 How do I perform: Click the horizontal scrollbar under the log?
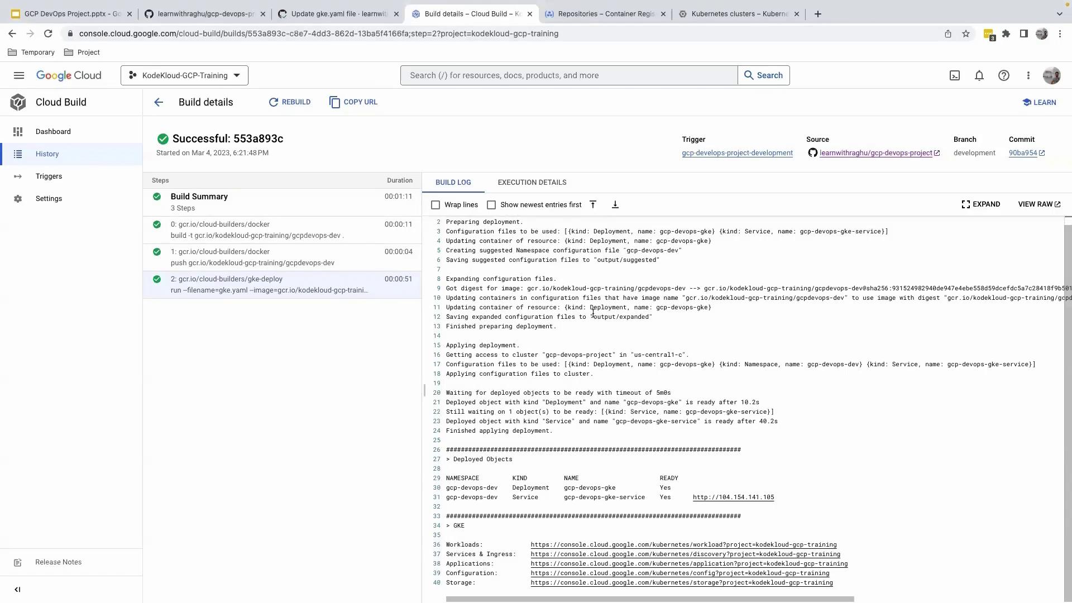pos(649,599)
